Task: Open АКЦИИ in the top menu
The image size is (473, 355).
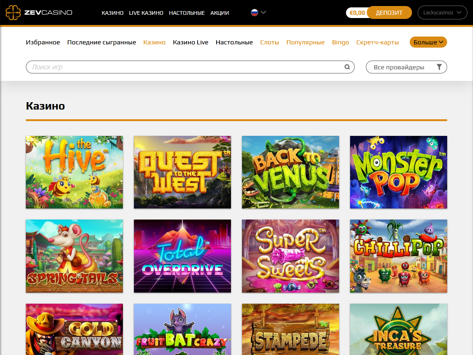Action: (x=219, y=13)
